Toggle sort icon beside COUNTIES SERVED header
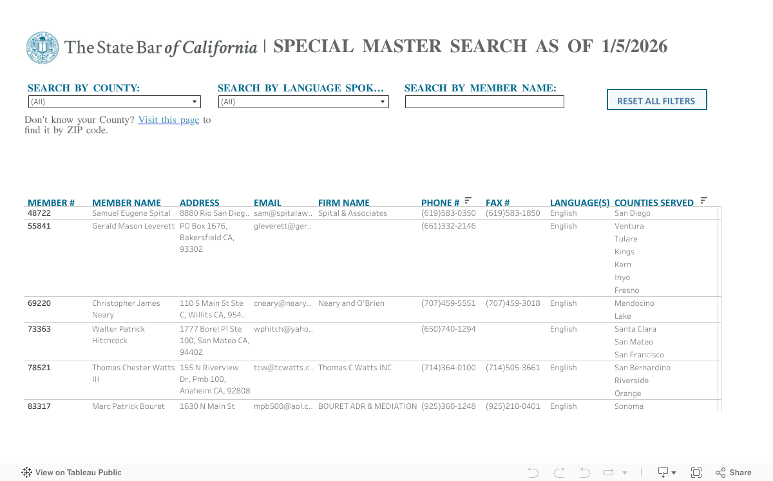 coord(703,200)
